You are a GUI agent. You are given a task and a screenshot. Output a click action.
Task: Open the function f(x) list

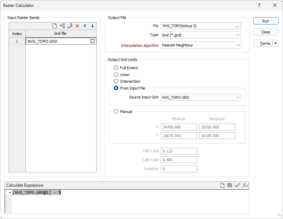245,185
